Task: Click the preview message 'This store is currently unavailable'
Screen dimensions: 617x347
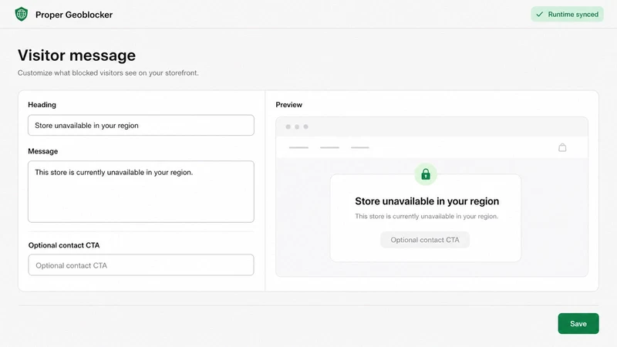Action: [427, 217]
